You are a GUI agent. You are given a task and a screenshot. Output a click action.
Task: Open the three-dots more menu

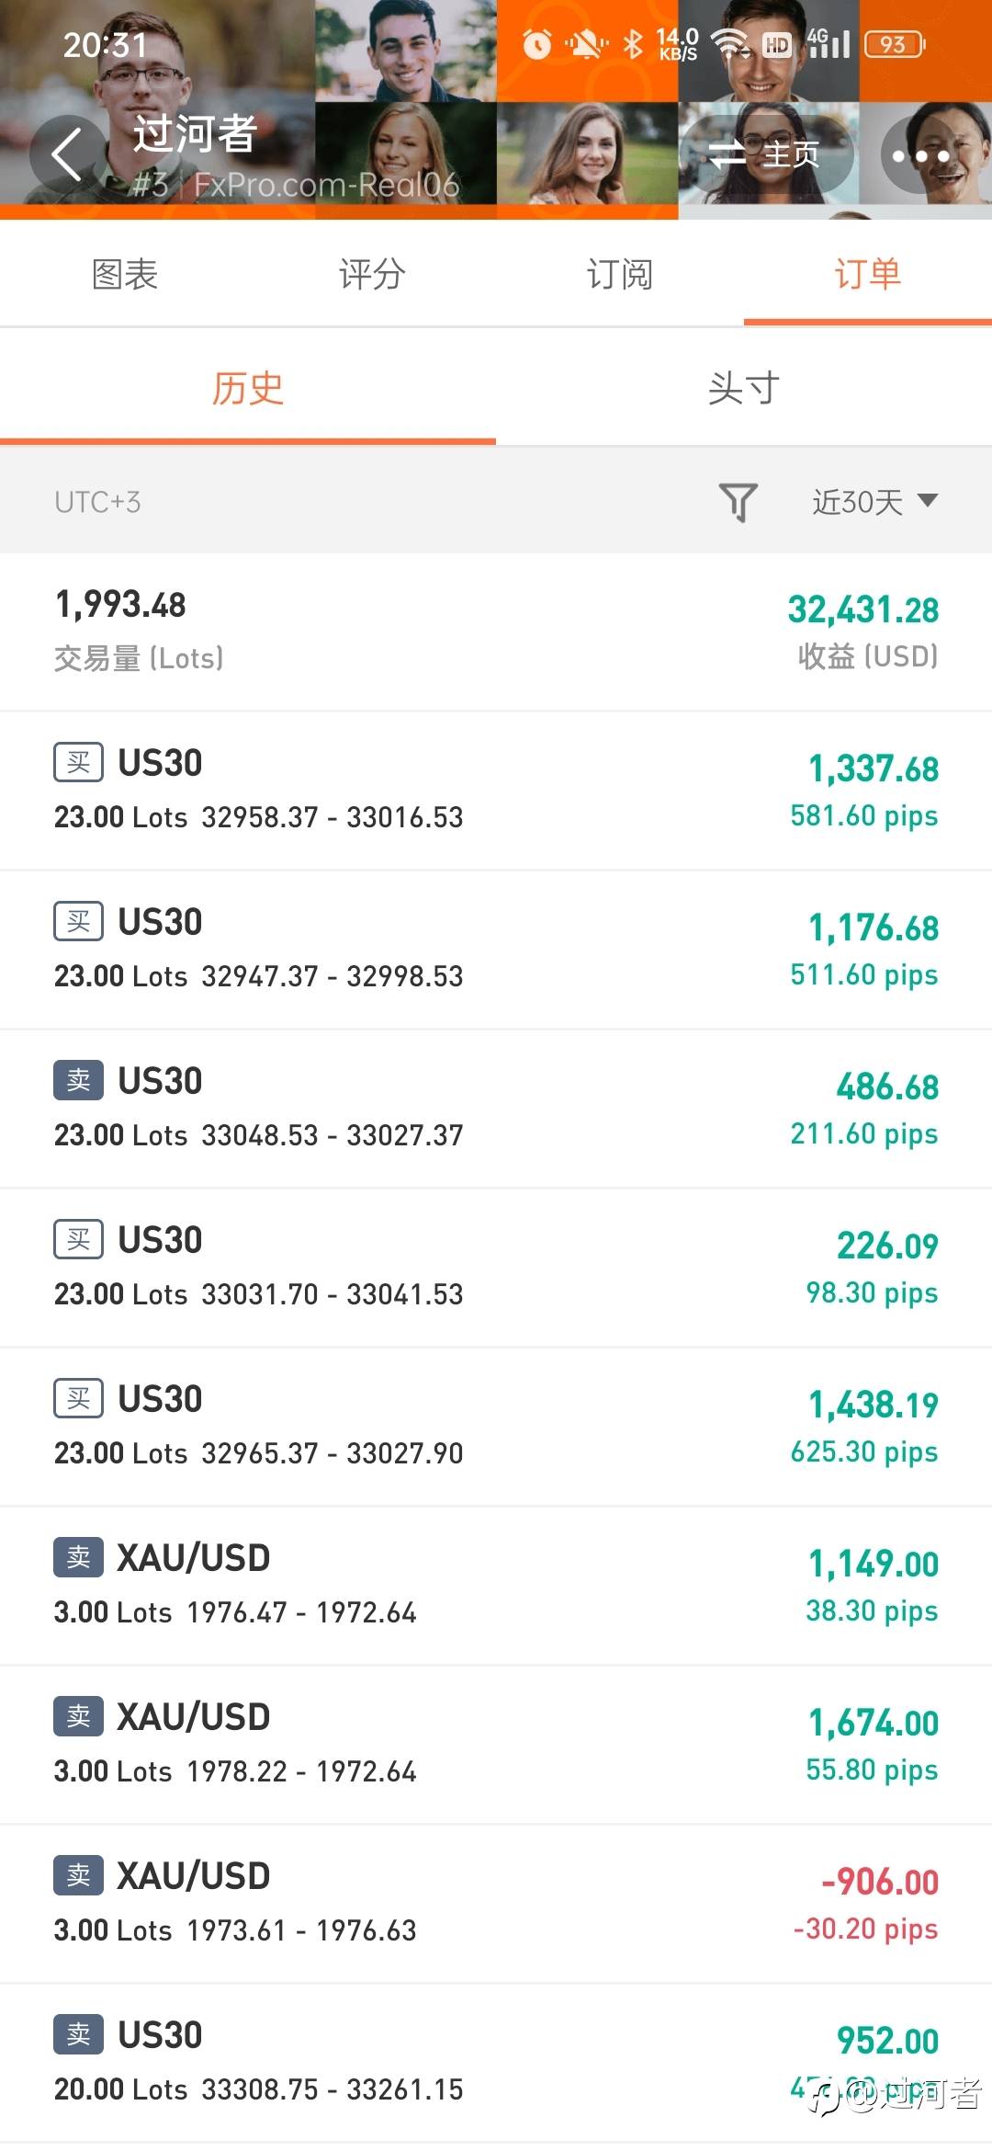point(920,155)
